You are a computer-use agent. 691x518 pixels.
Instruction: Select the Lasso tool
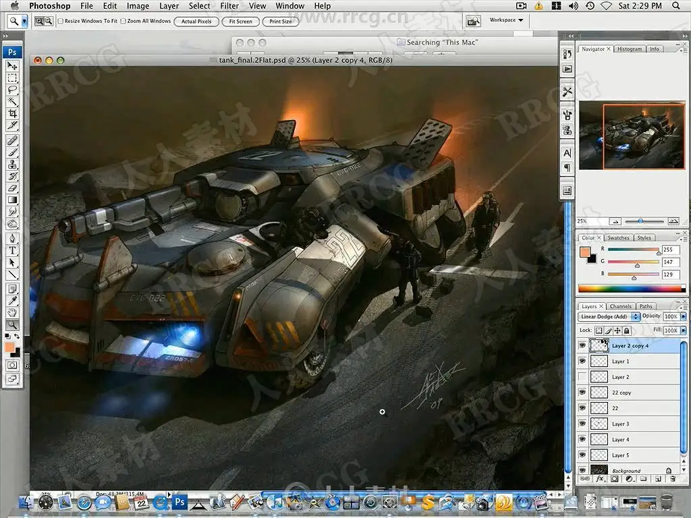point(12,90)
